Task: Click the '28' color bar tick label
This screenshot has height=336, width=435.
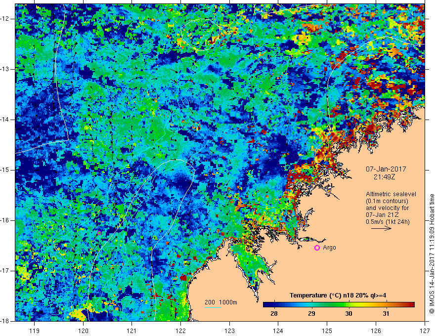Action: [x=274, y=314]
